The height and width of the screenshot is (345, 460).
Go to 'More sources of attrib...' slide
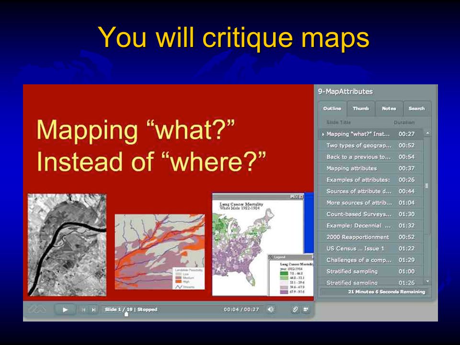371,203
